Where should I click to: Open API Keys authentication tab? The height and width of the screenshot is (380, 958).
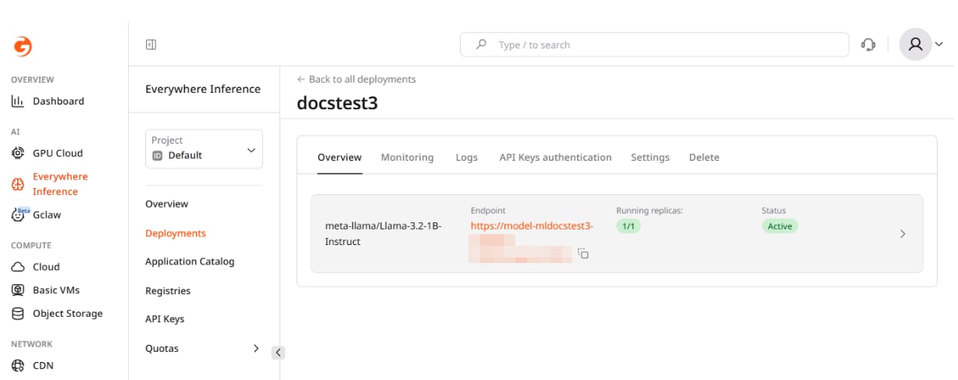click(x=555, y=157)
